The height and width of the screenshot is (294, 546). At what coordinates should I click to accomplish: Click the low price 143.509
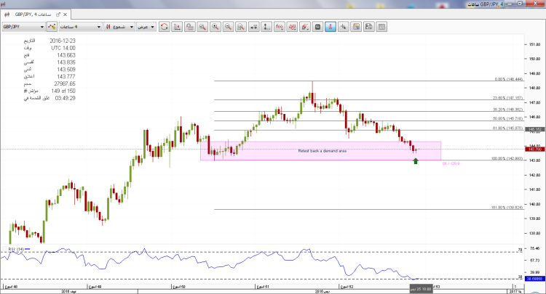tap(66, 70)
